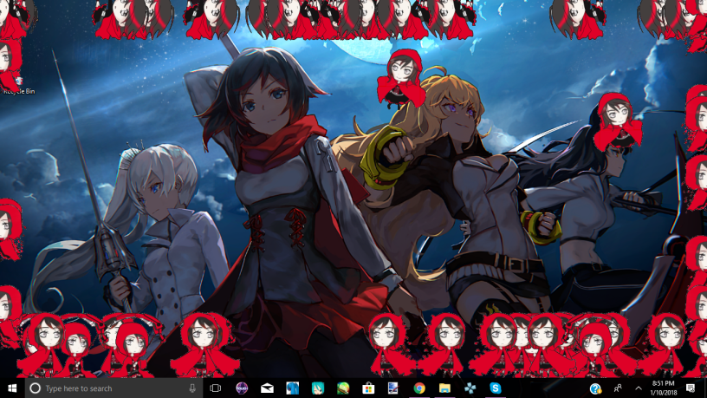Viewport: 707px width, 398px height.
Task: Click the chibi mascot on the black-haired character's head
Action: [x=617, y=122]
